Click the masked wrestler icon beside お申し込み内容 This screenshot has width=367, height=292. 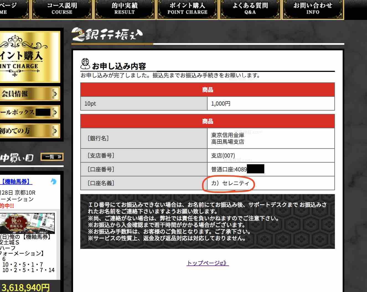point(86,64)
